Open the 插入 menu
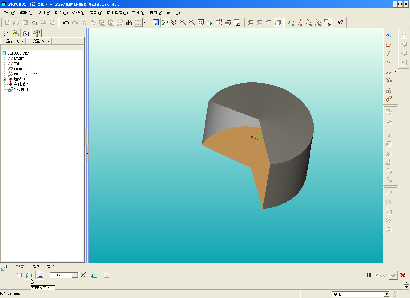The height and width of the screenshot is (298, 410). (61, 13)
